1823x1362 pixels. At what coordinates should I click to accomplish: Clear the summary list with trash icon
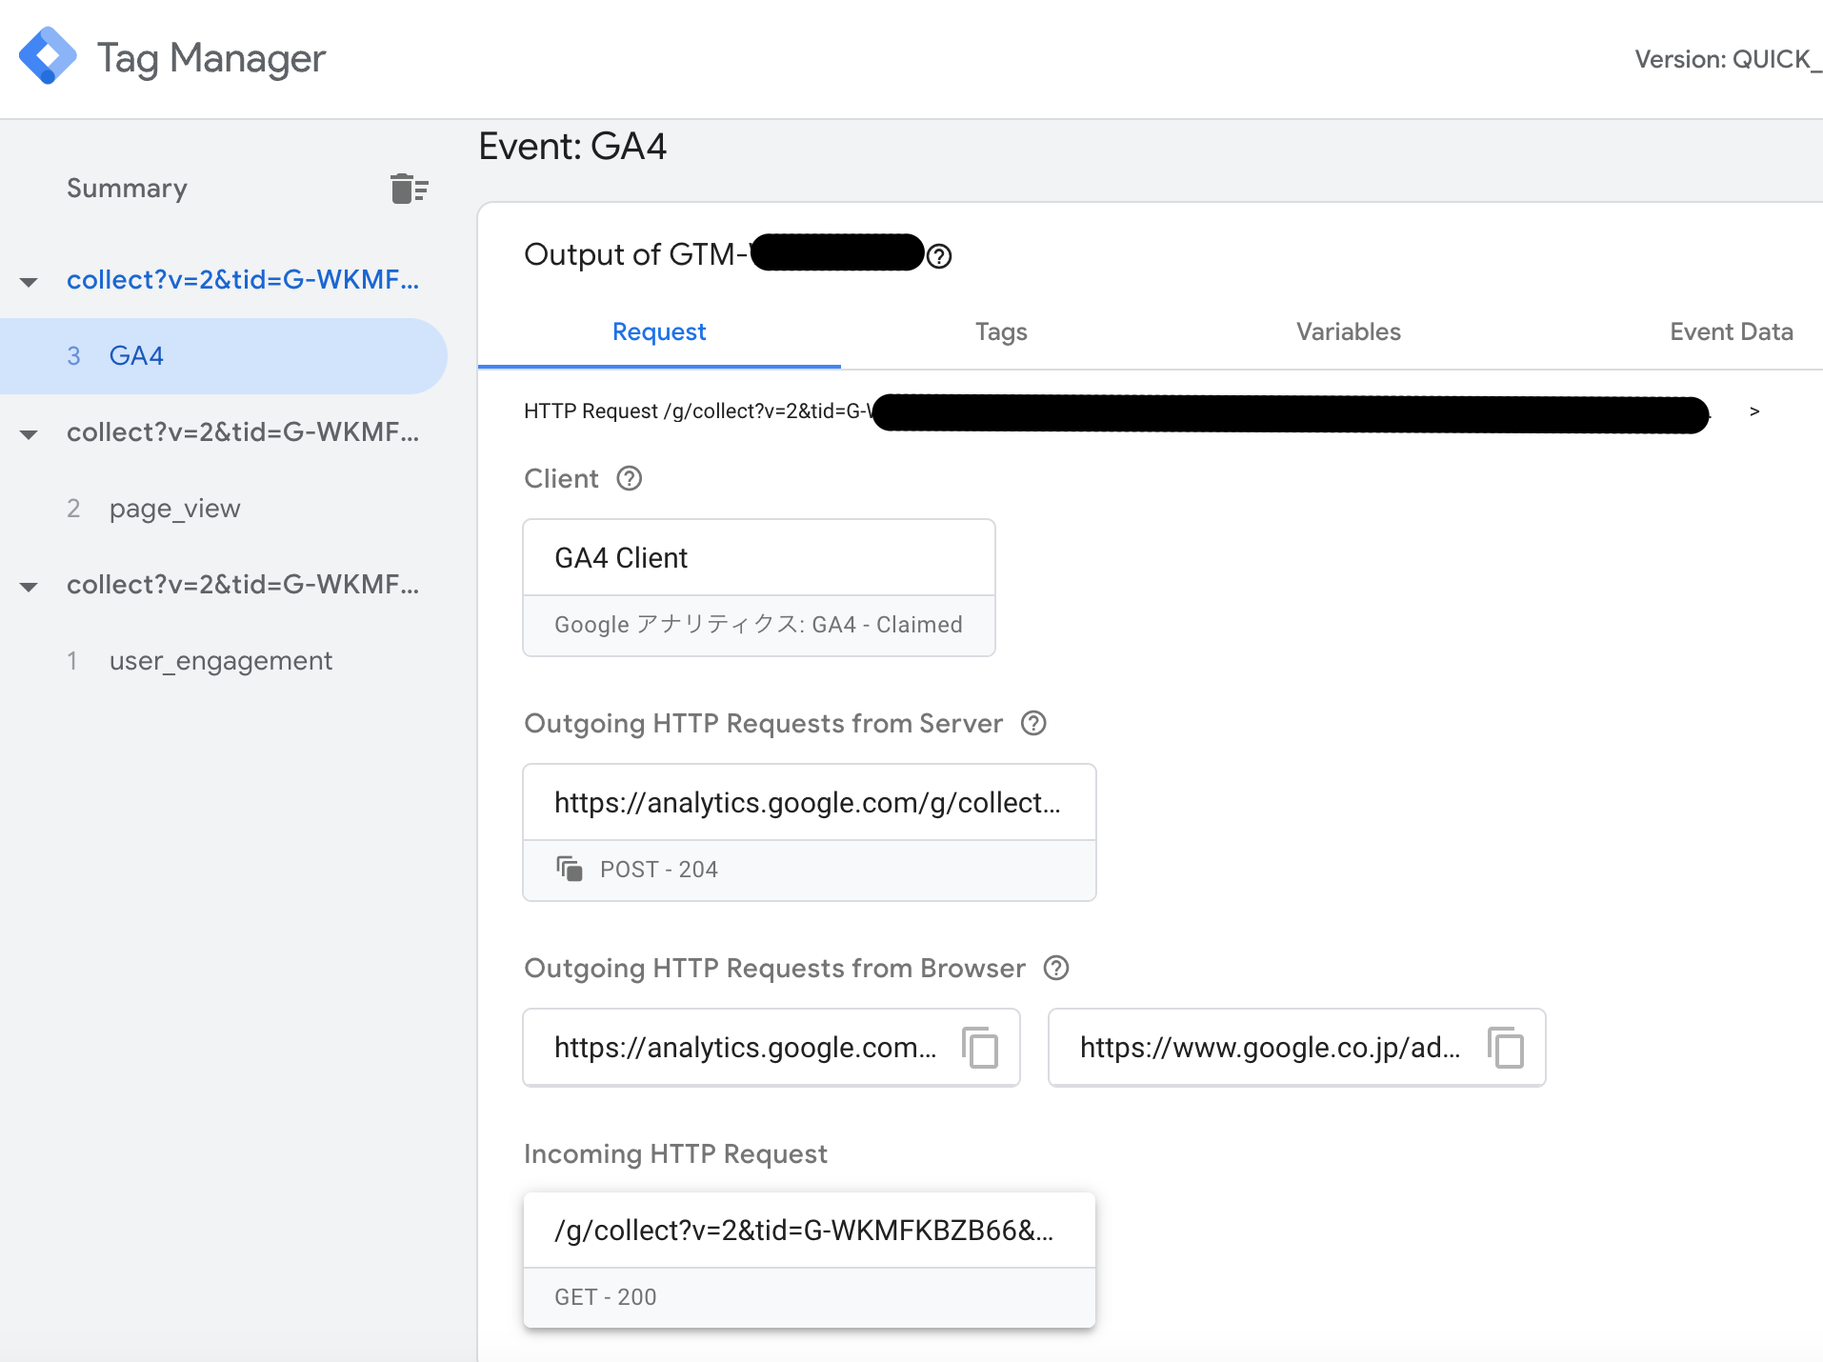click(x=409, y=189)
